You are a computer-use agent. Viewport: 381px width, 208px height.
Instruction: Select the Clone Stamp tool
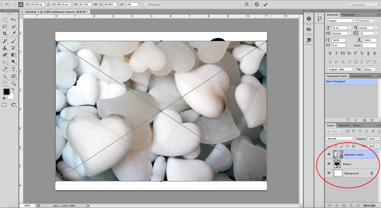pos(4,48)
